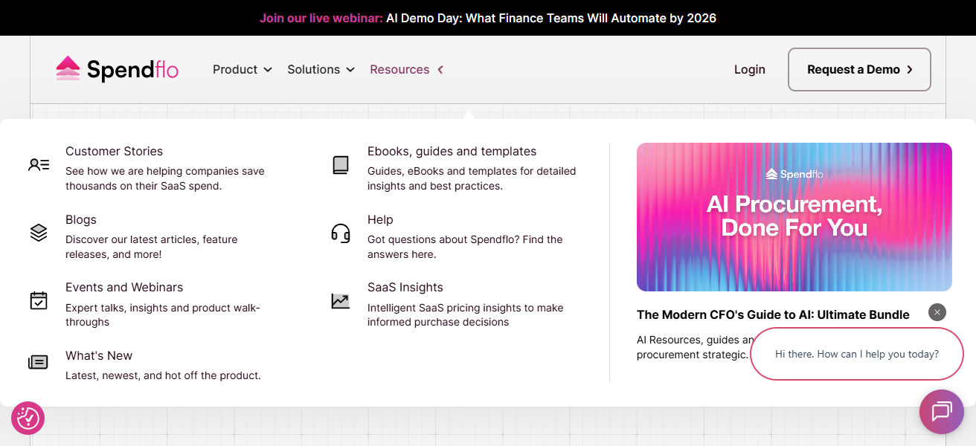This screenshot has height=446, width=976.
Task: Click the Help headset icon
Action: (340, 233)
